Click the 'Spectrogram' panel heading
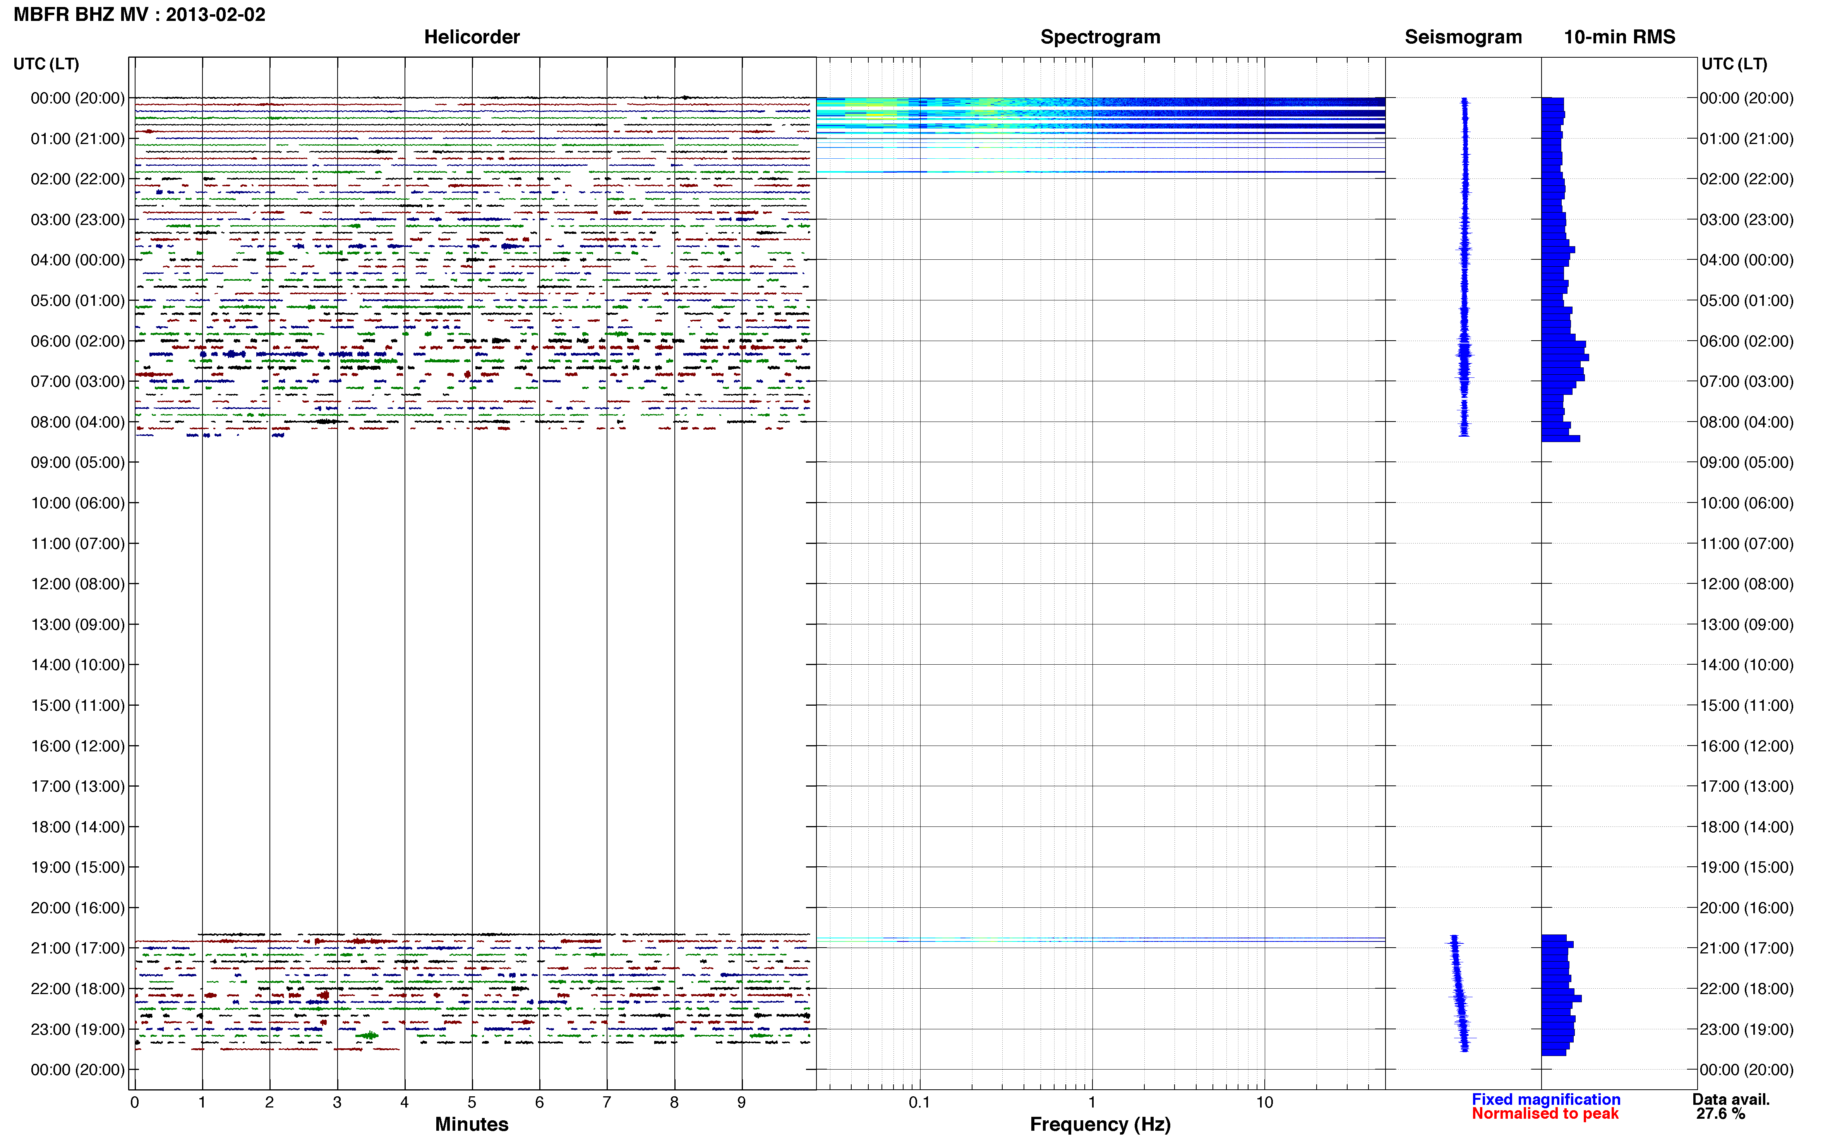The height and width of the screenshot is (1147, 1835). (1100, 36)
